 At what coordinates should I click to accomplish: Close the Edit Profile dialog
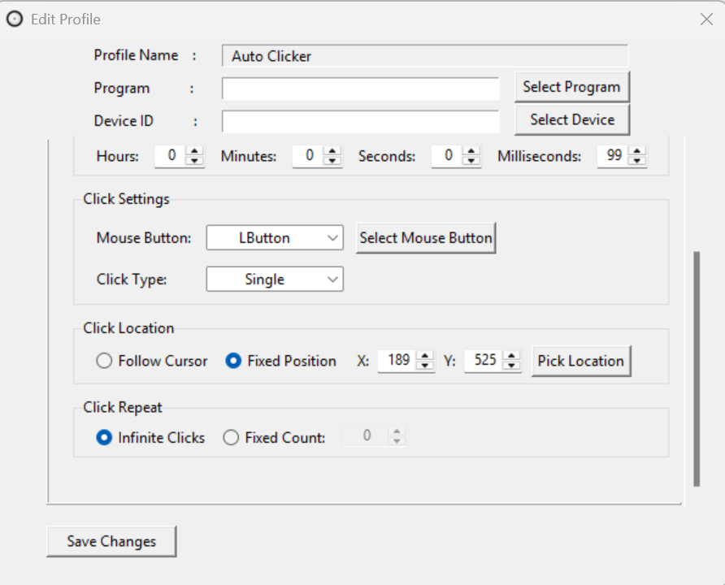(x=706, y=19)
